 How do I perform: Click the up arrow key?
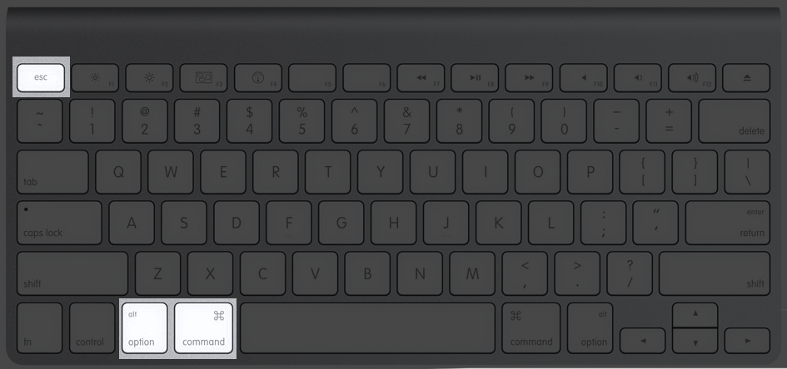695,314
